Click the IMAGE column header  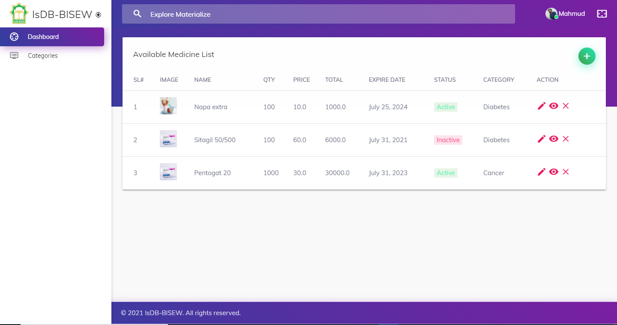[x=169, y=80]
